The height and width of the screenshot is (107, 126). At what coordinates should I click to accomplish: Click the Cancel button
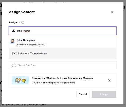[83, 94]
